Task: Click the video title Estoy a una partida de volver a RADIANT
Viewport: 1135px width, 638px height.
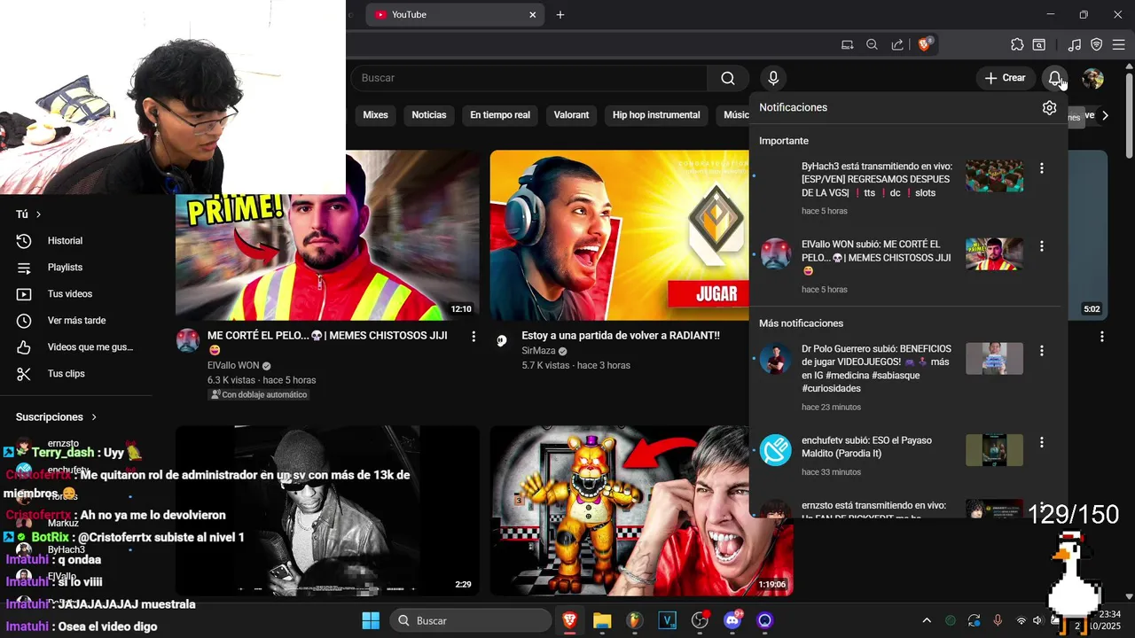Action: tap(621, 336)
